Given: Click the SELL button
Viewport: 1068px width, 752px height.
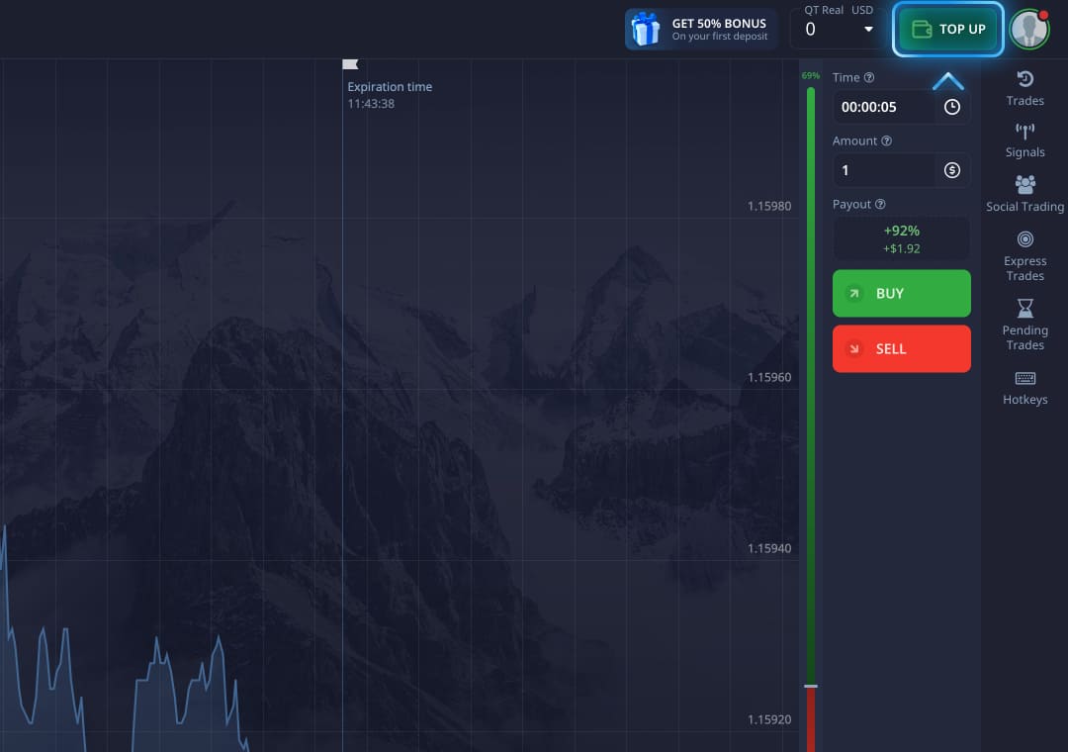Looking at the screenshot, I should point(901,348).
